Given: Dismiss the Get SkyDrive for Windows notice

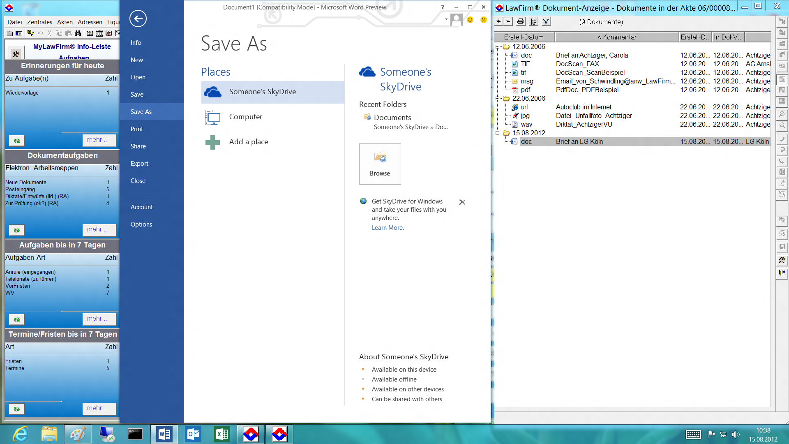Looking at the screenshot, I should point(462,202).
